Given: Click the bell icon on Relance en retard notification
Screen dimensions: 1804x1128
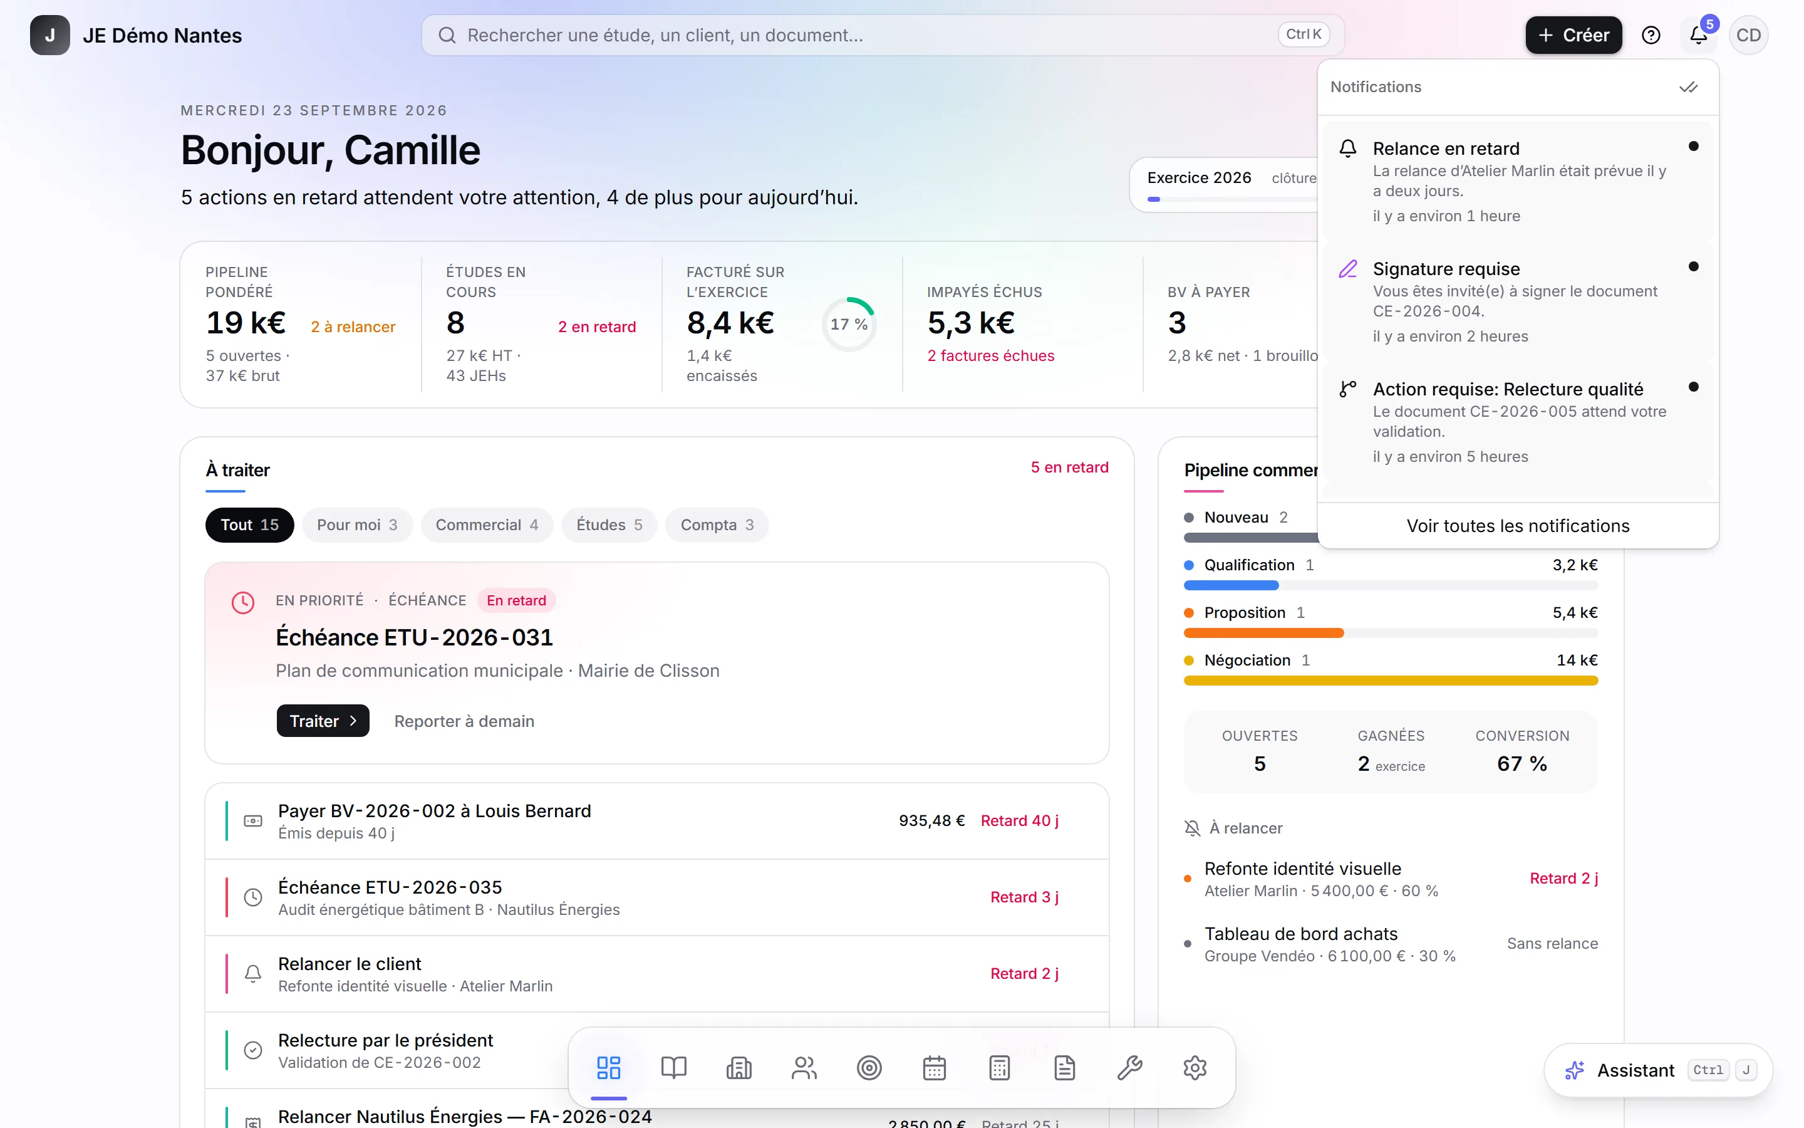Looking at the screenshot, I should pyautogui.click(x=1348, y=149).
